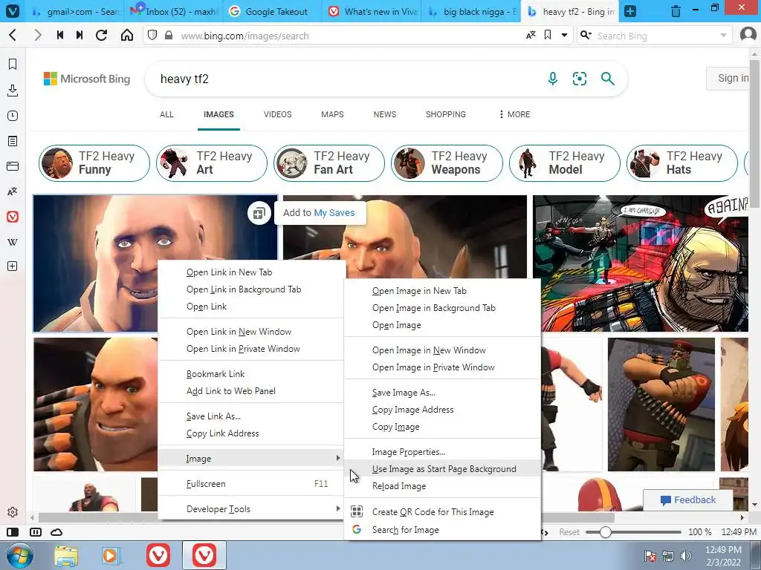Search by voice with the microphone icon
The height and width of the screenshot is (570, 761).
click(x=552, y=79)
